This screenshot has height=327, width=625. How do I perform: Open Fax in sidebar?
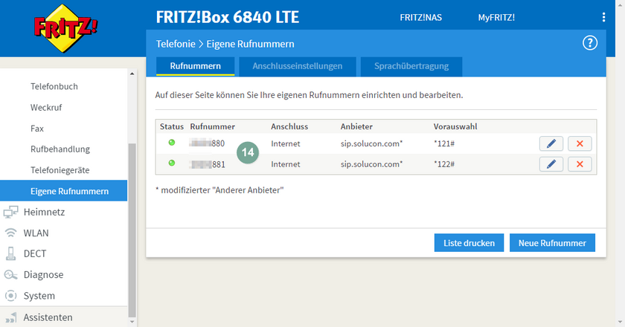37,129
